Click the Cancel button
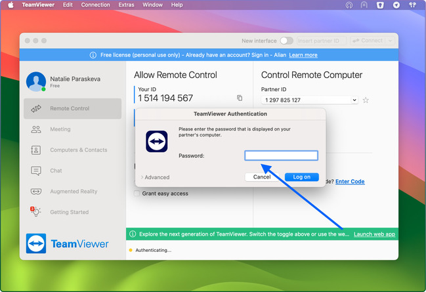The height and width of the screenshot is (292, 426). [x=262, y=177]
